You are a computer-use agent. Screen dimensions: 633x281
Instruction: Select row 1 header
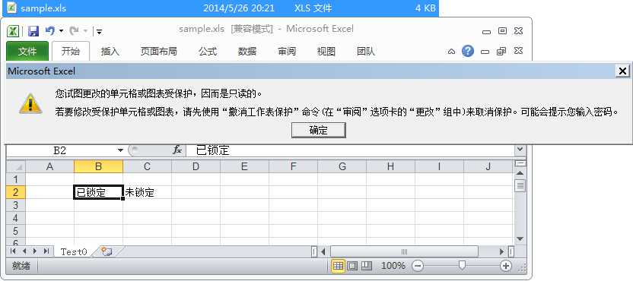click(16, 179)
